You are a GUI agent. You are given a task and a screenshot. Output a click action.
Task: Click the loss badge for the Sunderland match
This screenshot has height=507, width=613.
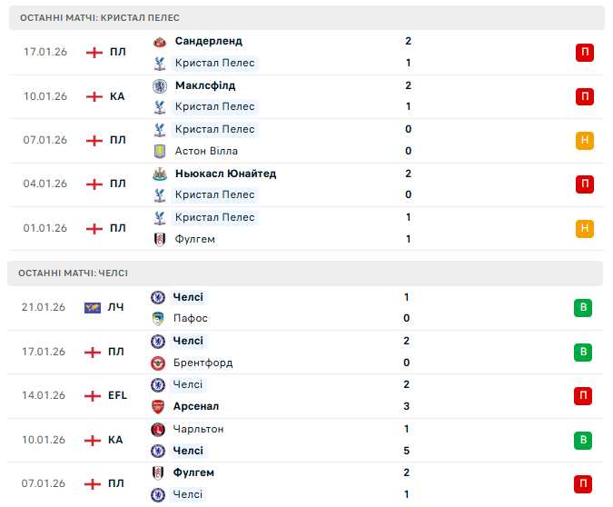click(585, 53)
